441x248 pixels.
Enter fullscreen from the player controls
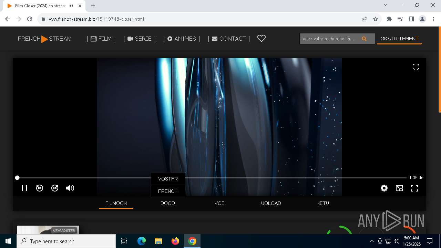pyautogui.click(x=414, y=188)
